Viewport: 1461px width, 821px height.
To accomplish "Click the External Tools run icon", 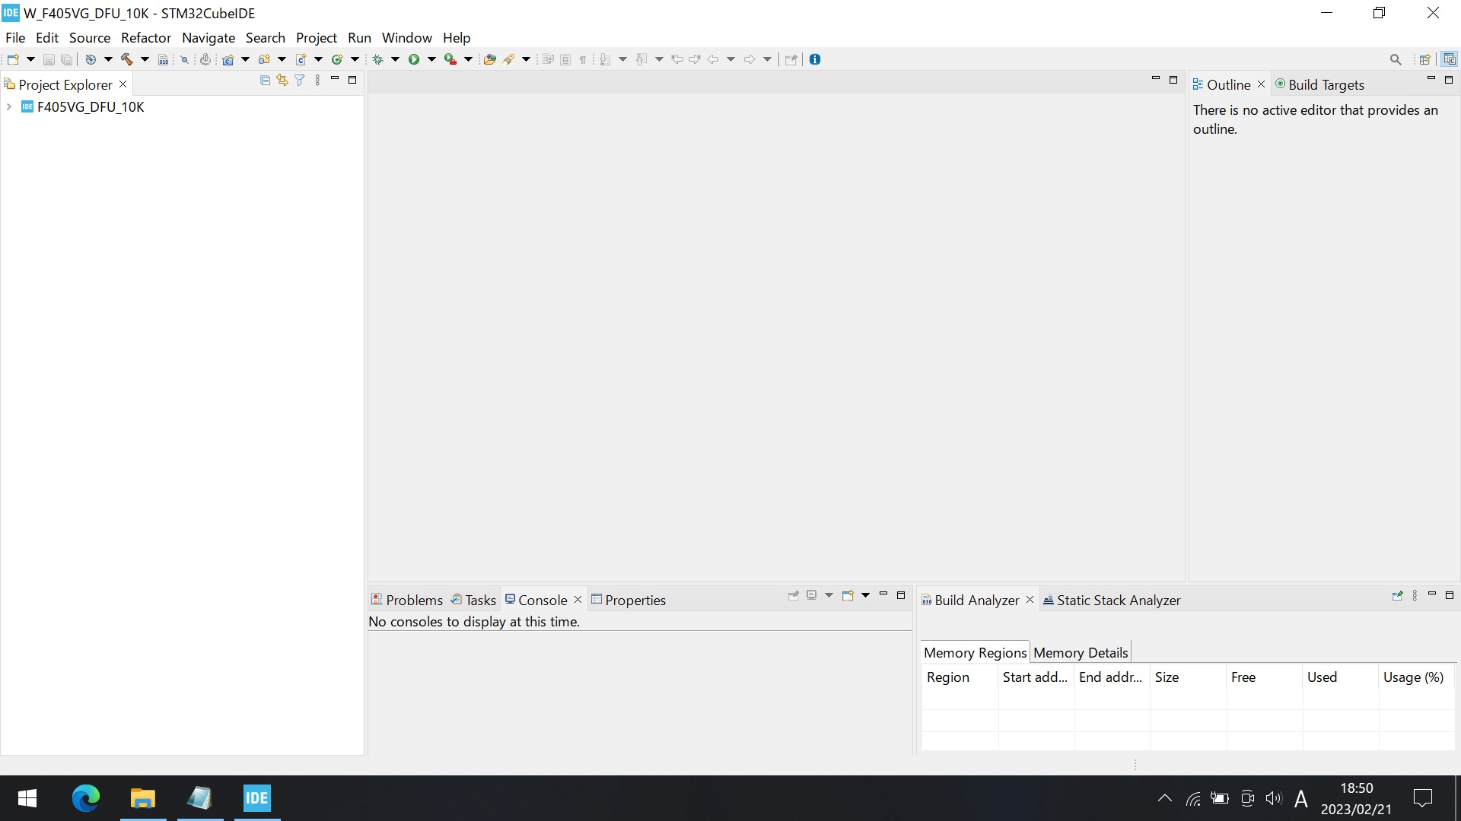I will click(x=450, y=59).
